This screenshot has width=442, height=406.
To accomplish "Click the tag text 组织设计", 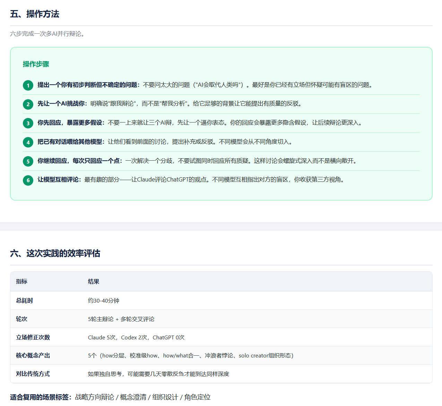I will coord(165,397).
